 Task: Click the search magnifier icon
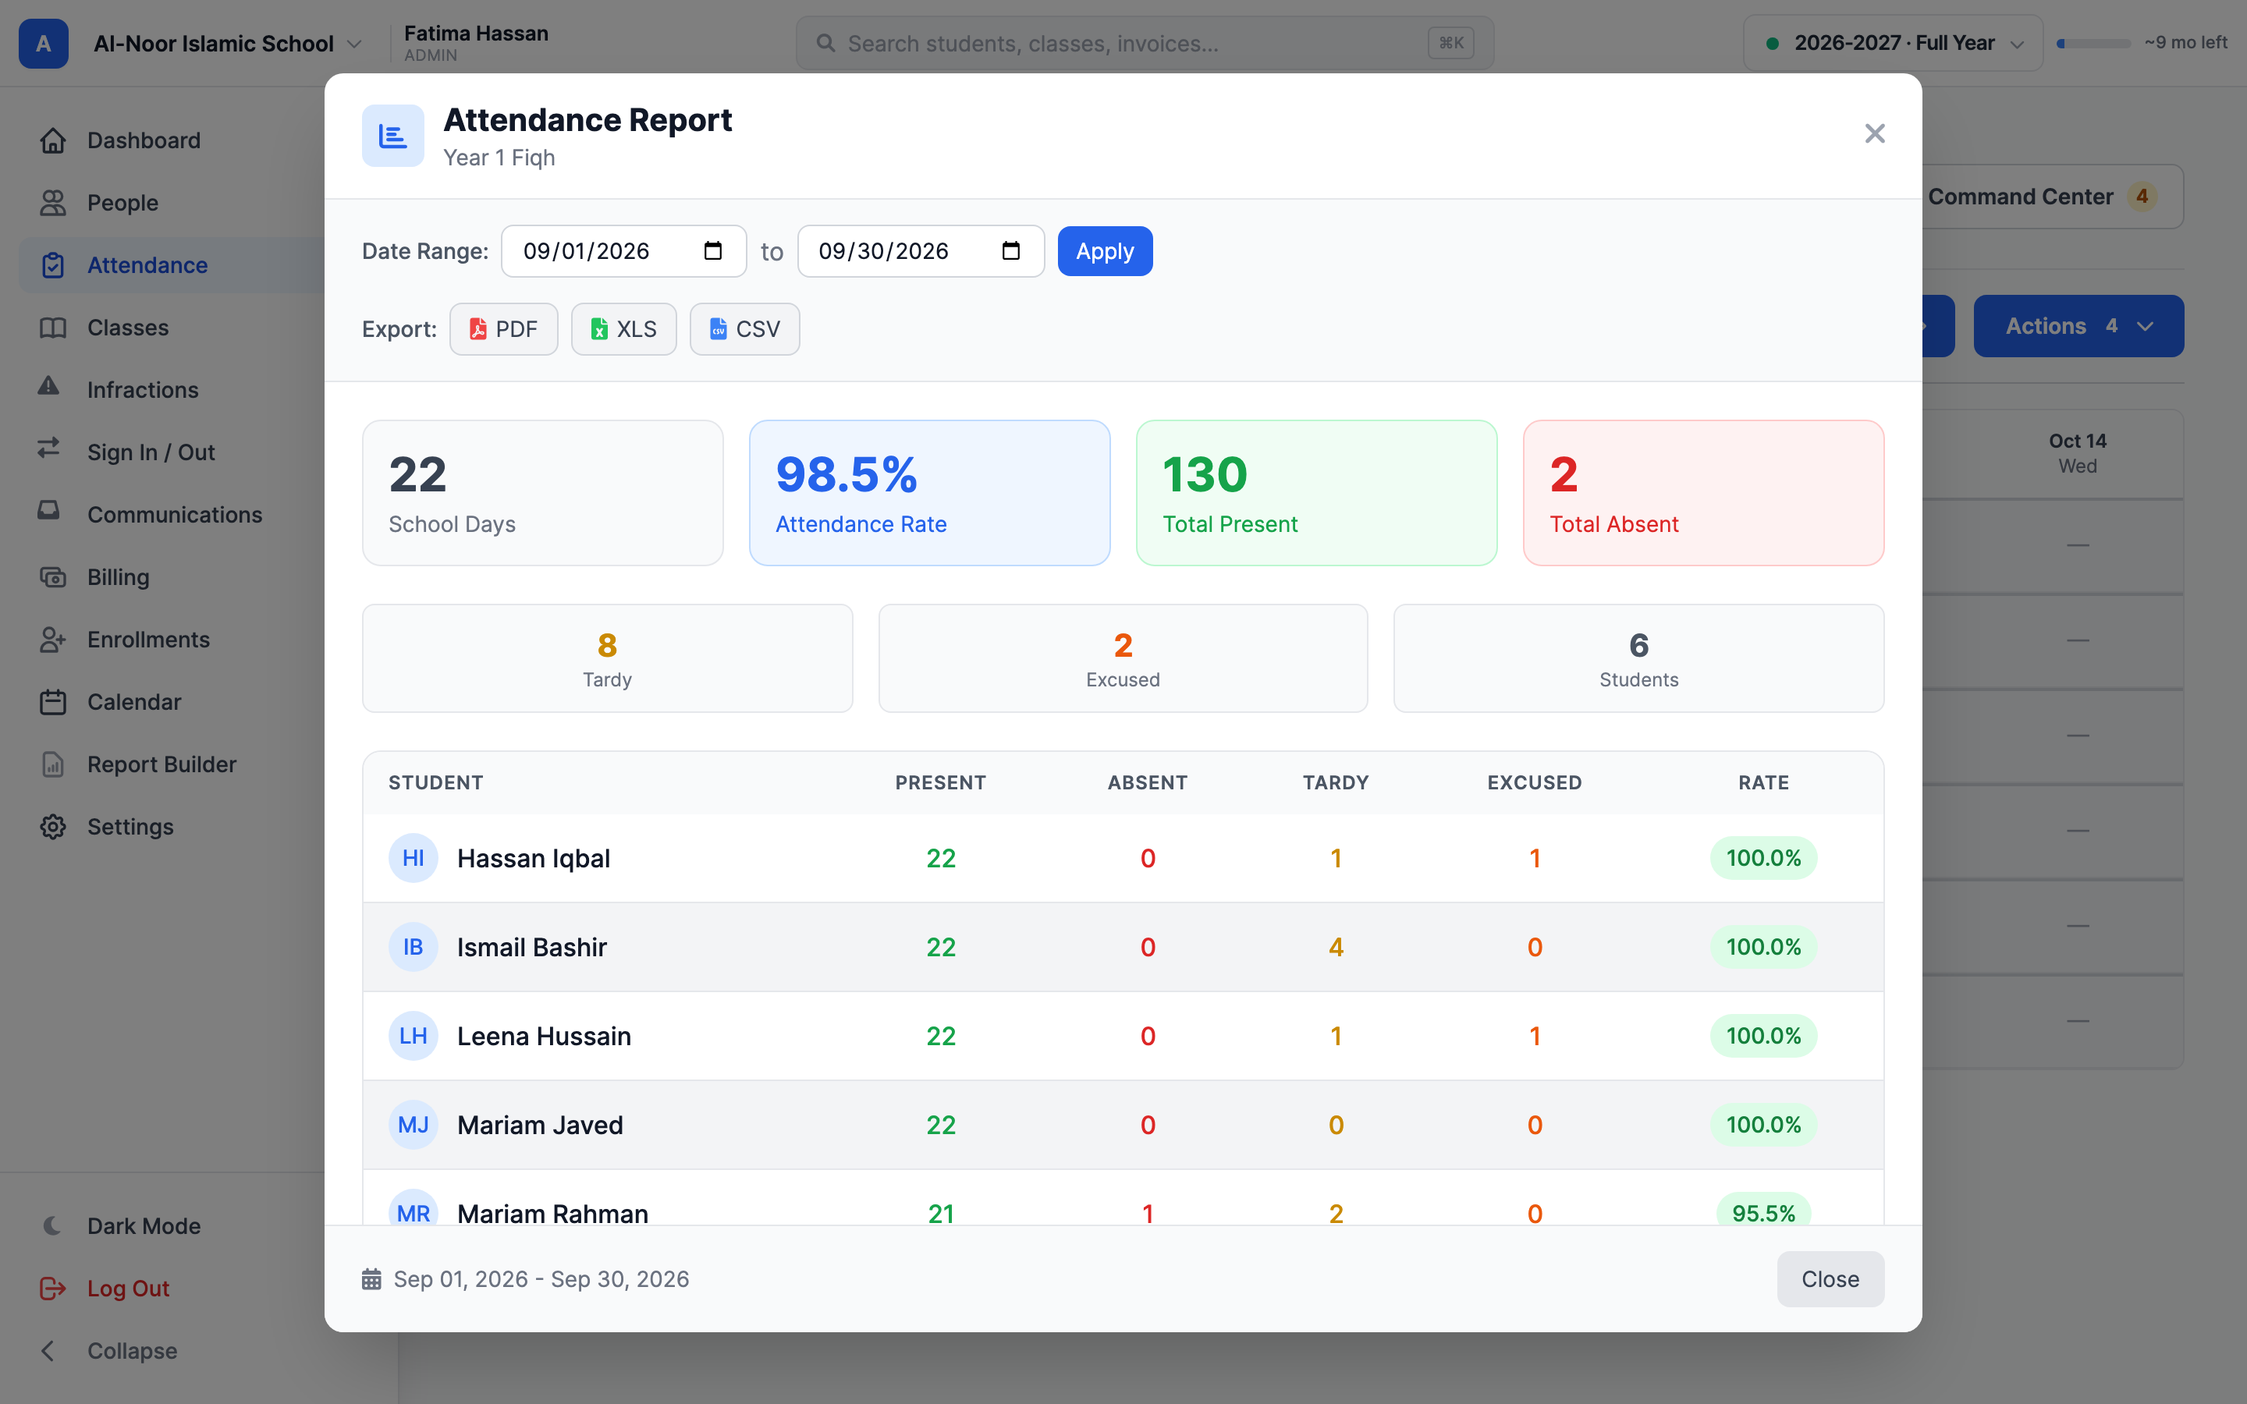825,44
